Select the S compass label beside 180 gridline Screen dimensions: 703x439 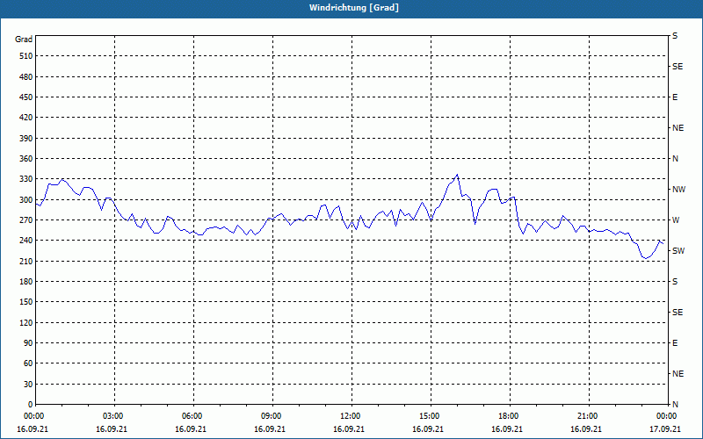tap(675, 282)
